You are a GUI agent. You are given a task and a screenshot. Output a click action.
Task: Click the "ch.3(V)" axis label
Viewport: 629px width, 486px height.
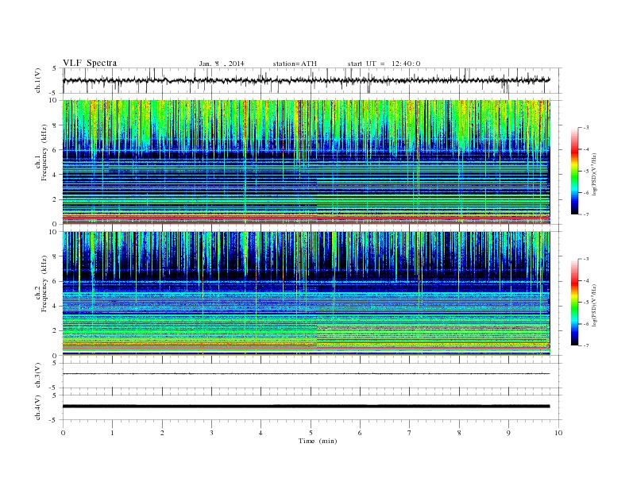tap(37, 376)
